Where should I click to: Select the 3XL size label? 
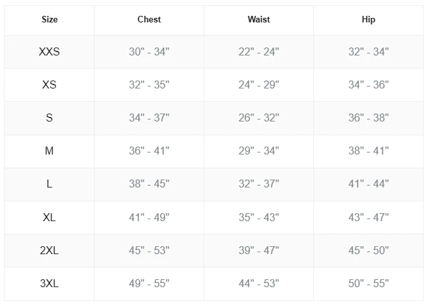[50, 284]
